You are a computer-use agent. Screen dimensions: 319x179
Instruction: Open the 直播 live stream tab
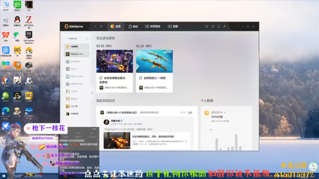coord(173,26)
